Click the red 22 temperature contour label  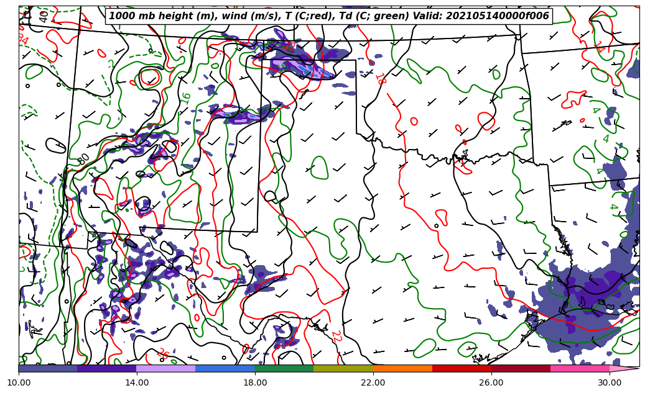(336, 337)
